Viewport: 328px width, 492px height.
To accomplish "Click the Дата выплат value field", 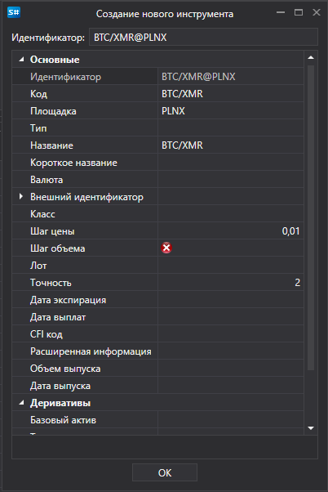I will [231, 316].
